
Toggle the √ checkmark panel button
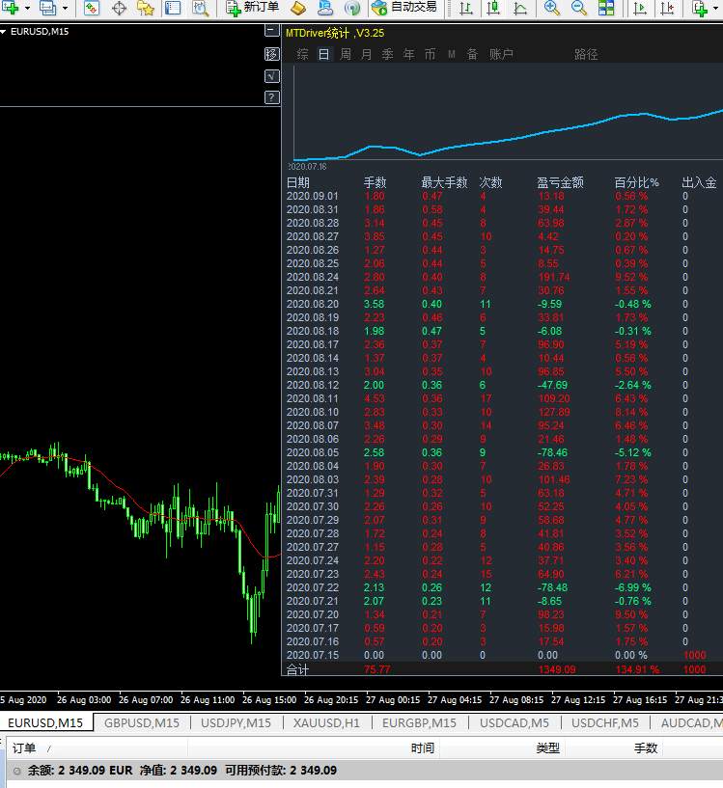[x=271, y=76]
